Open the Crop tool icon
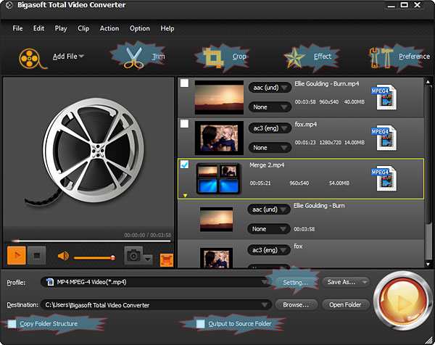This screenshot has width=435, height=345. 213,58
